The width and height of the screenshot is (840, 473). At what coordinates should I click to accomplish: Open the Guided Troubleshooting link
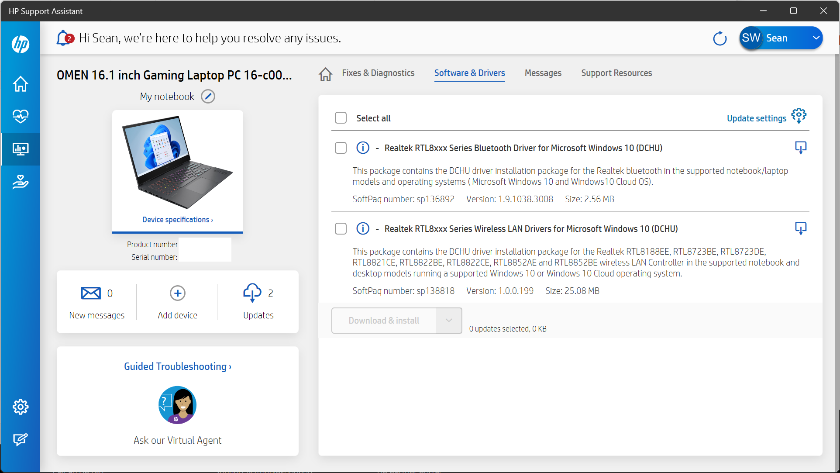(x=177, y=366)
